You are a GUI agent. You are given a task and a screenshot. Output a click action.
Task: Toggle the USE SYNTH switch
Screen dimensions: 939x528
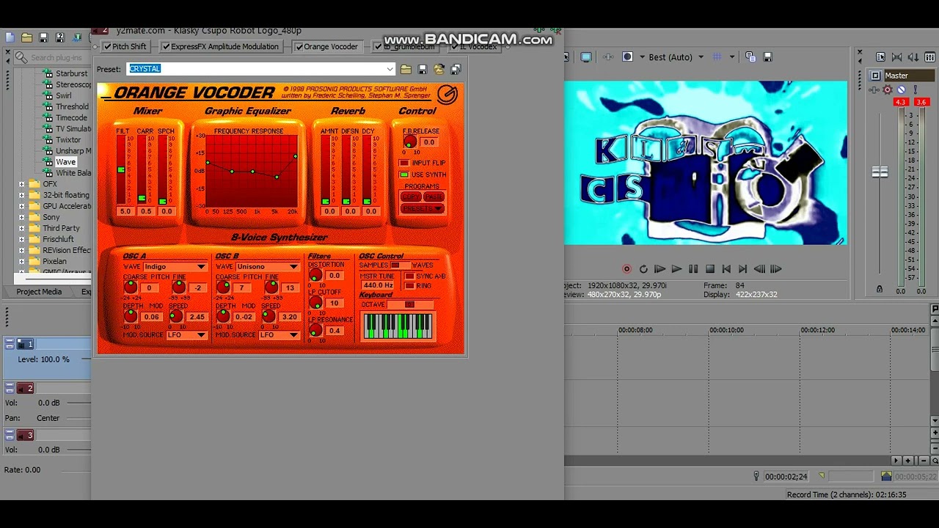coord(403,175)
